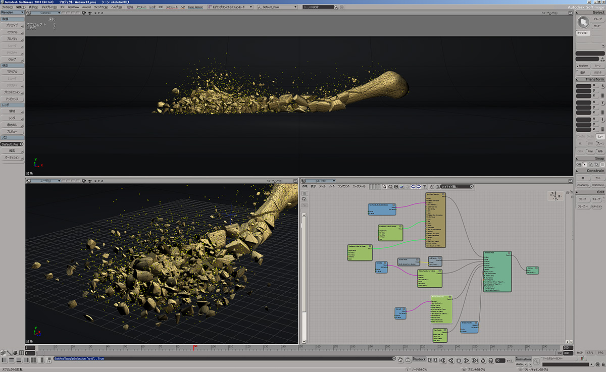This screenshot has width=606, height=372.
Task: Toggle the loop playback icon
Action: click(483, 360)
